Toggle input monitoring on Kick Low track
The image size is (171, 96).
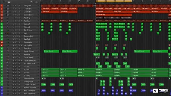pyautogui.click(x=22, y=21)
